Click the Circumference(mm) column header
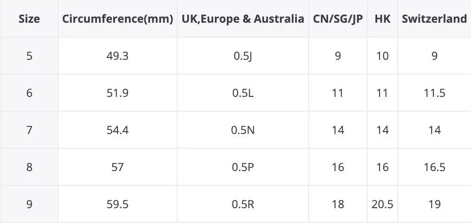Viewport: 471px width, 223px height. 117,19
